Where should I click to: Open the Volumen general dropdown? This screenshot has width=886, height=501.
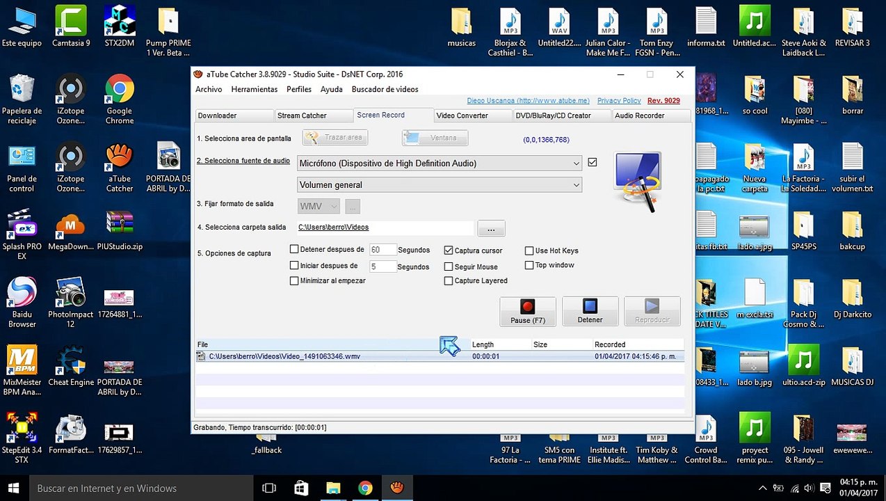(x=440, y=184)
